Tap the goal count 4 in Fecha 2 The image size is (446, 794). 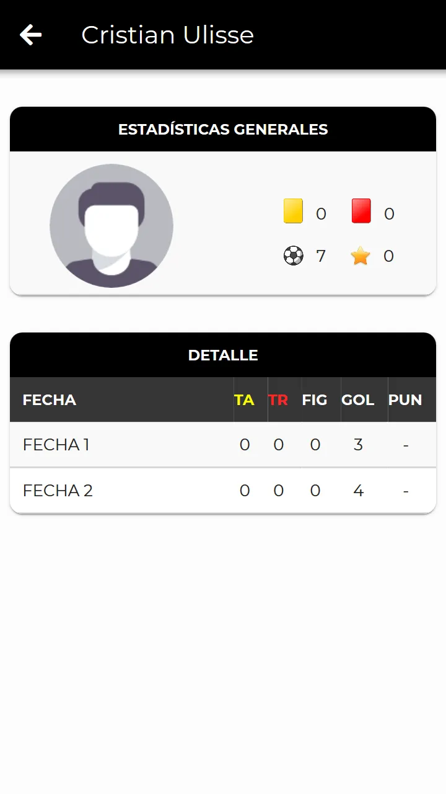click(x=358, y=491)
